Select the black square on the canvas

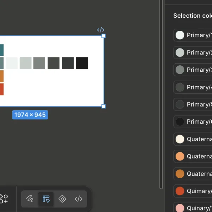pos(82,63)
